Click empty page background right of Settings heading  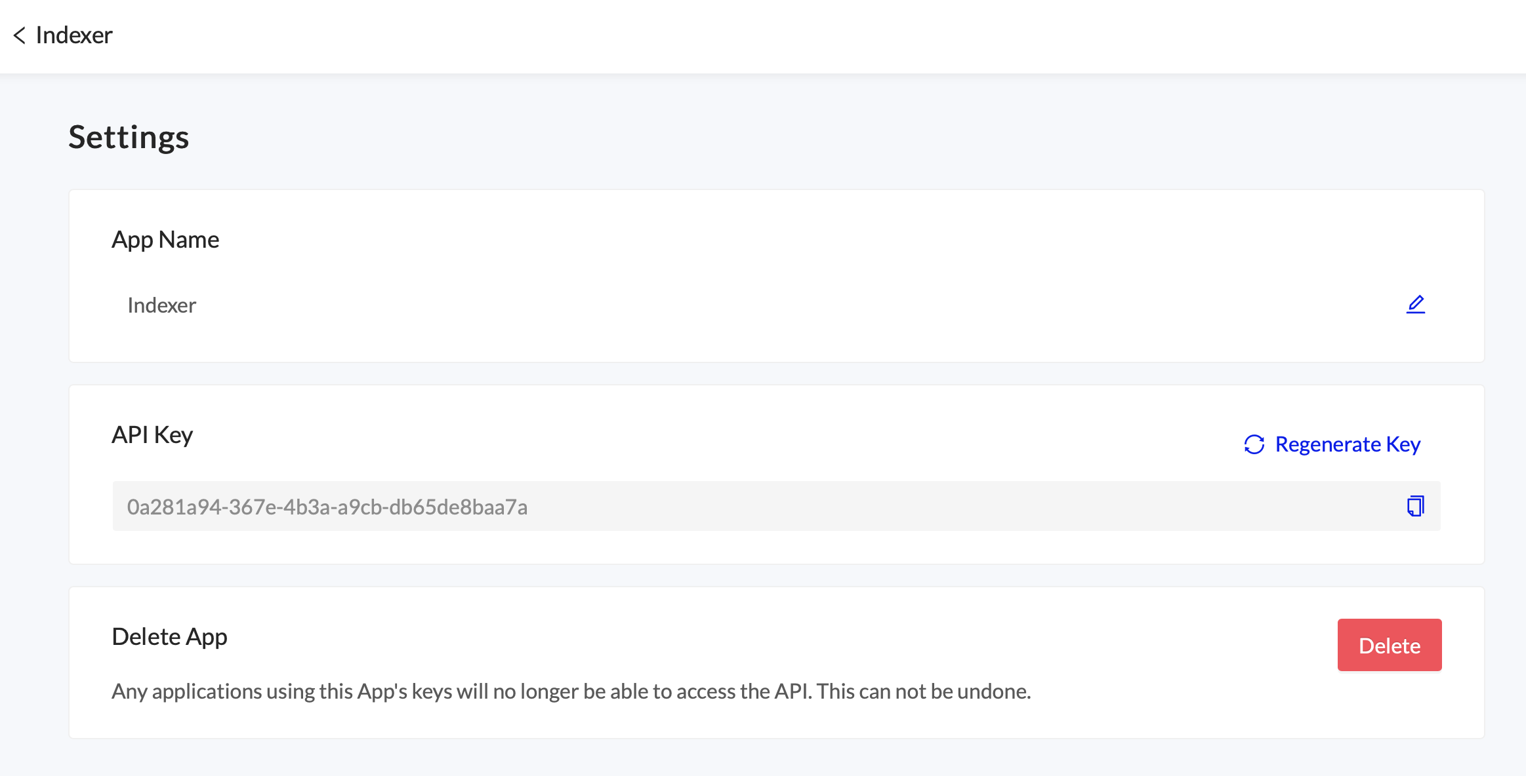(787, 137)
